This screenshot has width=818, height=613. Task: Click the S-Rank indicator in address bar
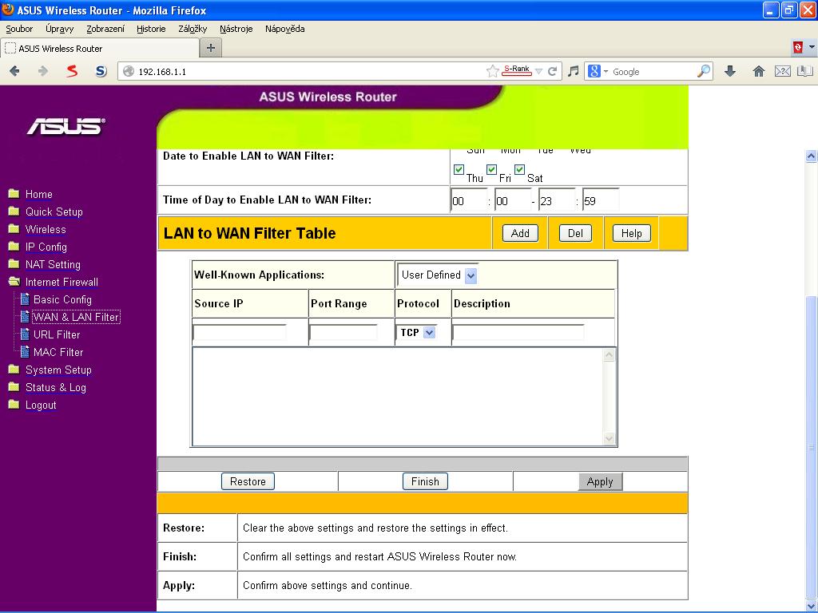pyautogui.click(x=517, y=70)
